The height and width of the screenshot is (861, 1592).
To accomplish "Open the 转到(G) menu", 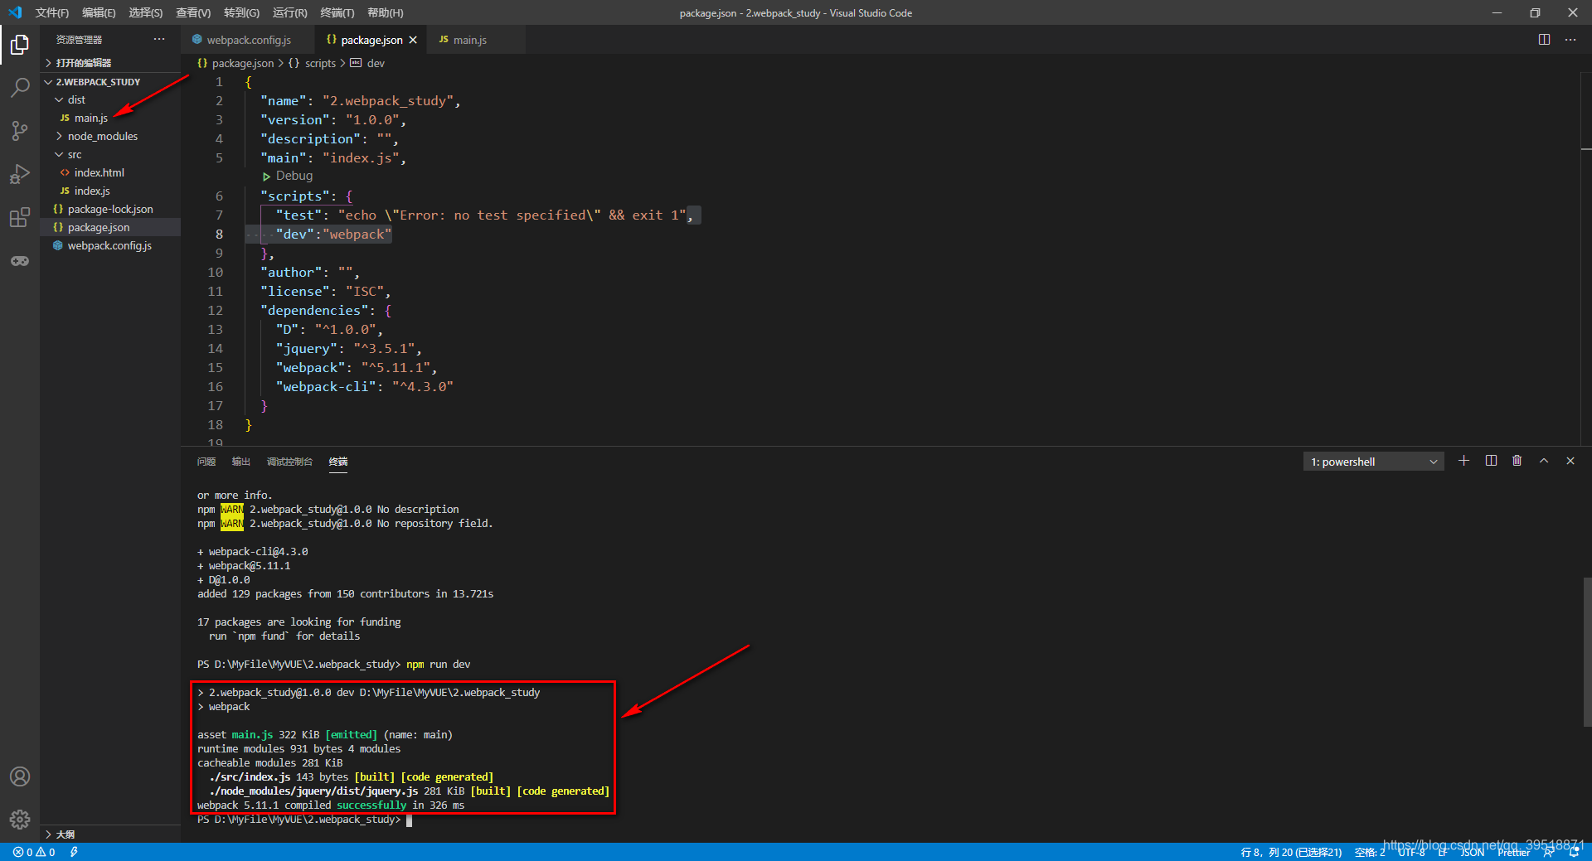I will click(x=241, y=12).
